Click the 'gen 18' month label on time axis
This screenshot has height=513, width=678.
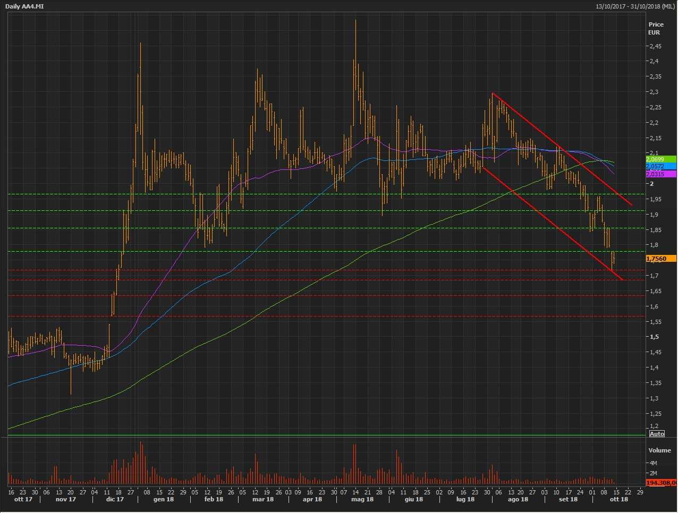tap(163, 499)
